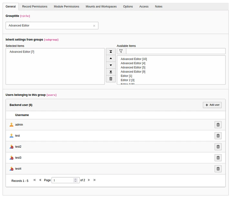Screen dimensions: 231x198
Task: Go to next page of users
Action: (x=89, y=180)
